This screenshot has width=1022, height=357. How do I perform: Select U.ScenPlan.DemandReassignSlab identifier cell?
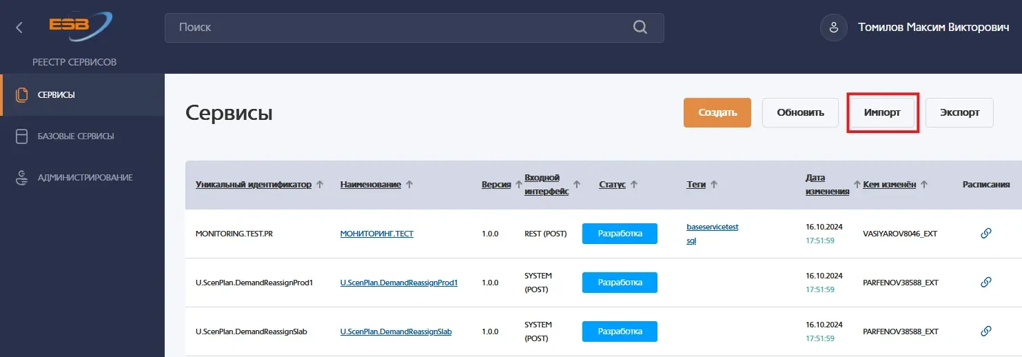click(252, 331)
